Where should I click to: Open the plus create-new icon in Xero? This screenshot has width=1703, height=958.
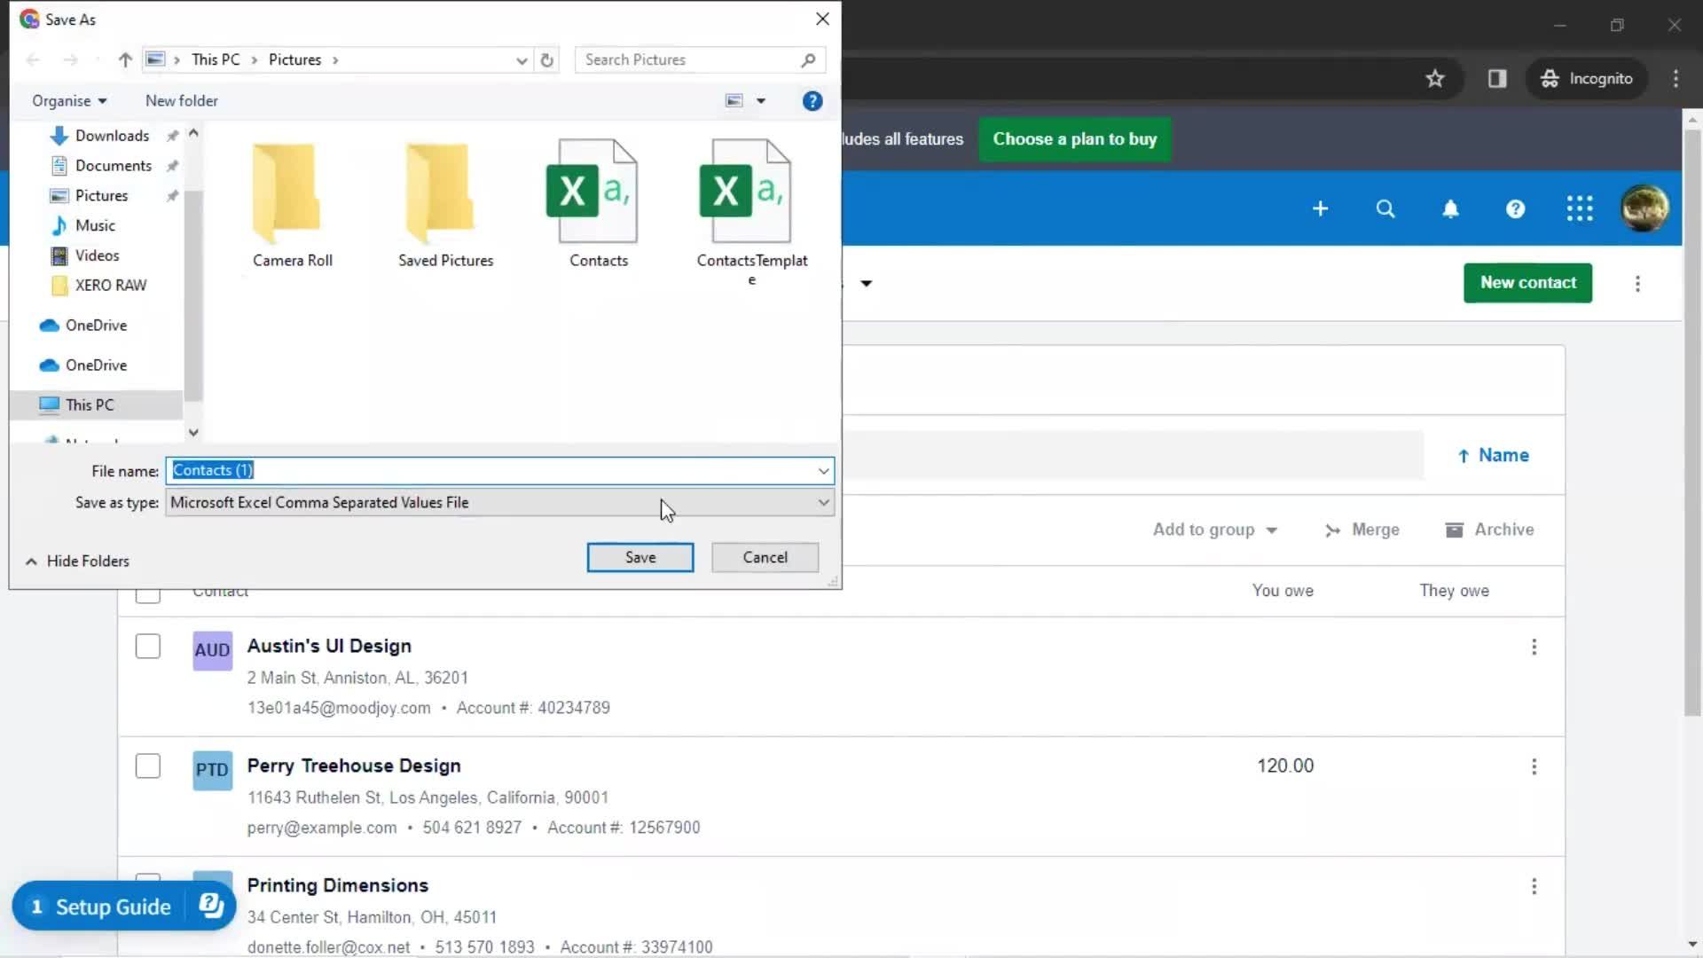click(x=1320, y=208)
